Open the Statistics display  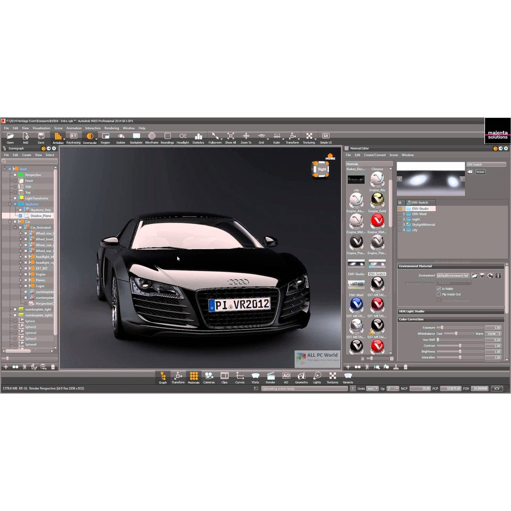click(x=198, y=138)
